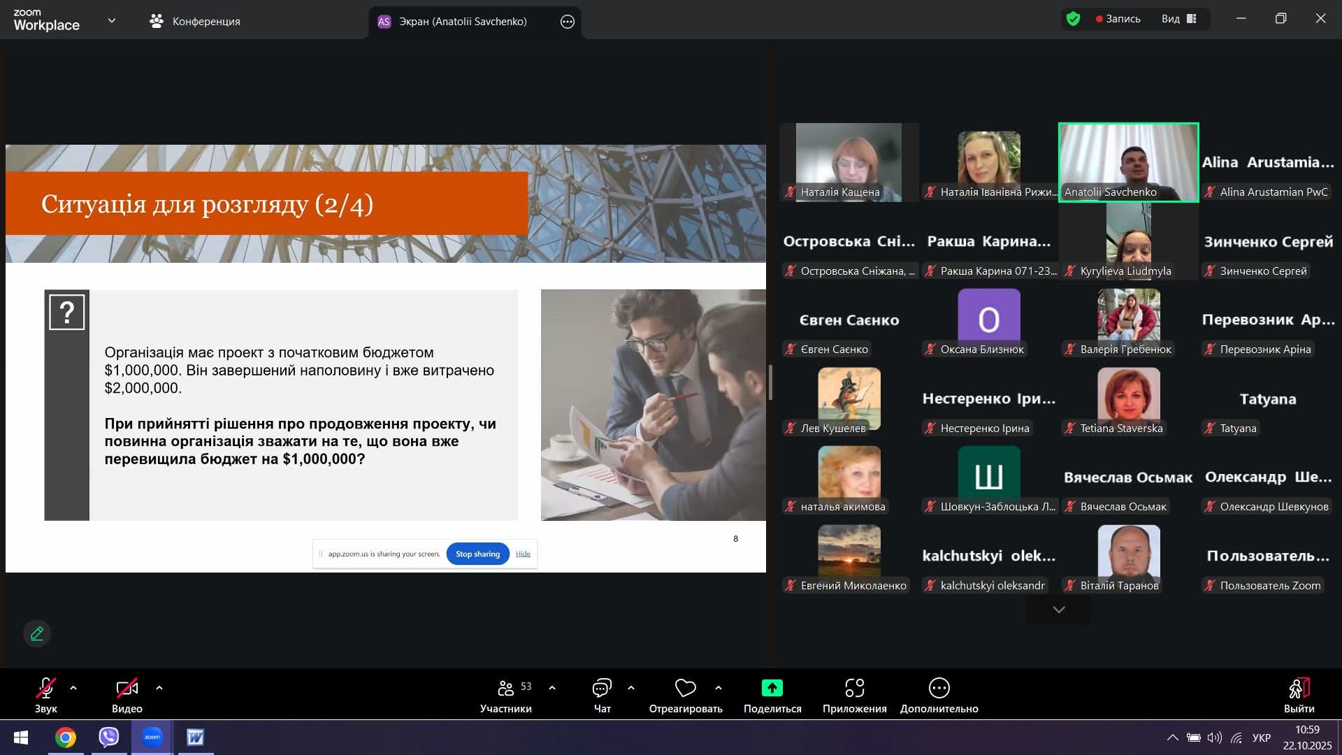Viewport: 1342px width, 755px height.
Task: Switch to the Конференция tab
Action: pyautogui.click(x=195, y=21)
